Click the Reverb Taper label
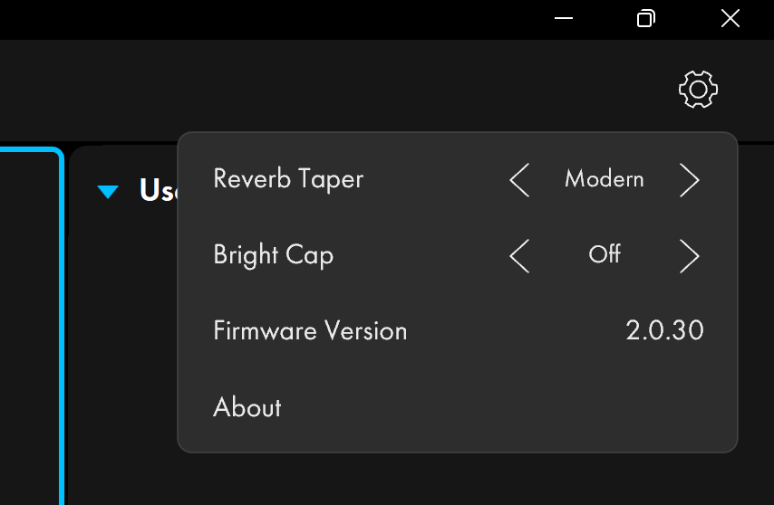Screen dimensions: 774x505 coord(288,179)
